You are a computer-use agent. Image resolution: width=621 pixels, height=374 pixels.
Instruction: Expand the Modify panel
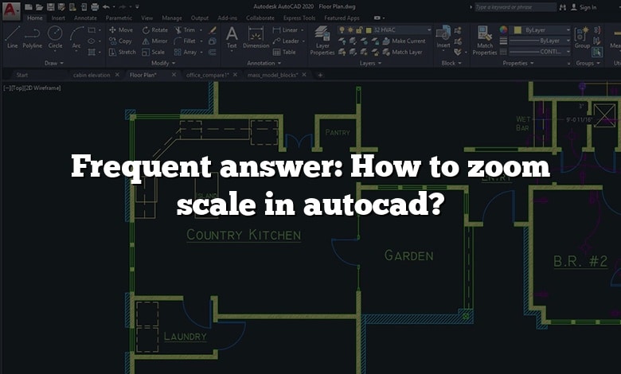coord(163,63)
